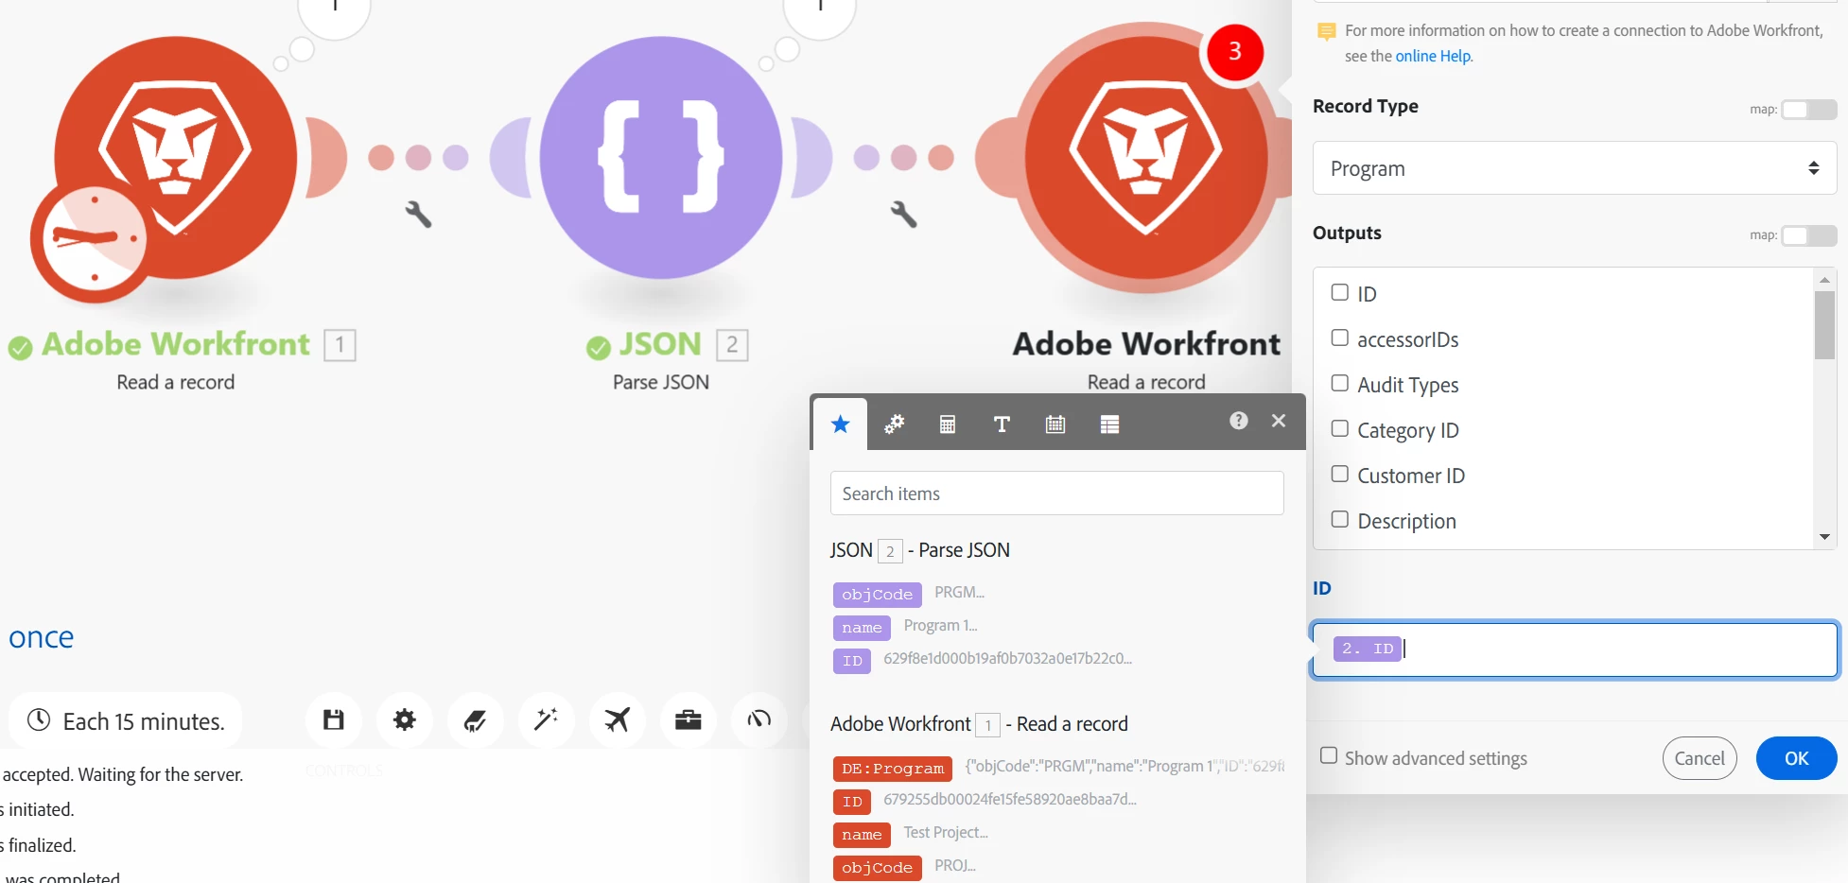This screenshot has width=1848, height=883.
Task: Select the third Adobe Workfront module circle
Action: coord(1146,158)
